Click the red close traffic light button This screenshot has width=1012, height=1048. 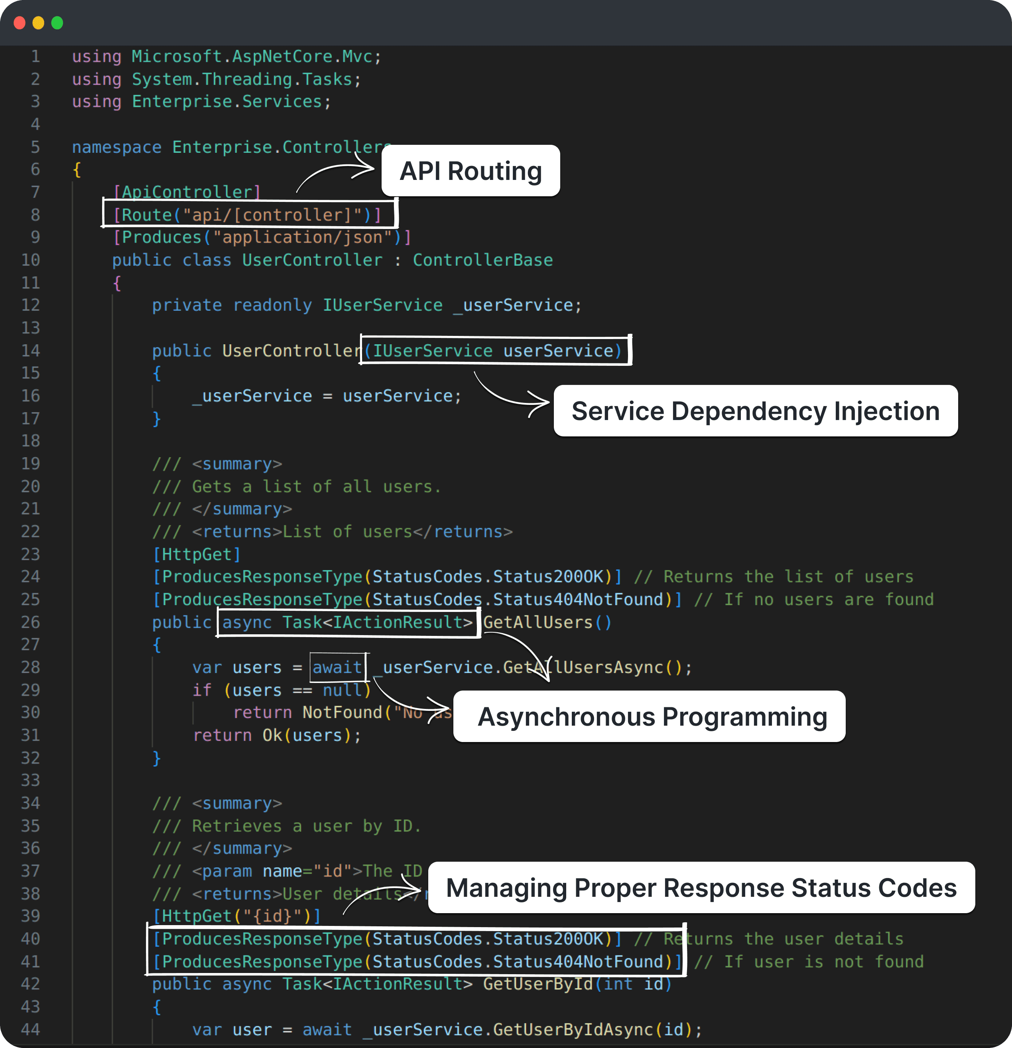(20, 24)
